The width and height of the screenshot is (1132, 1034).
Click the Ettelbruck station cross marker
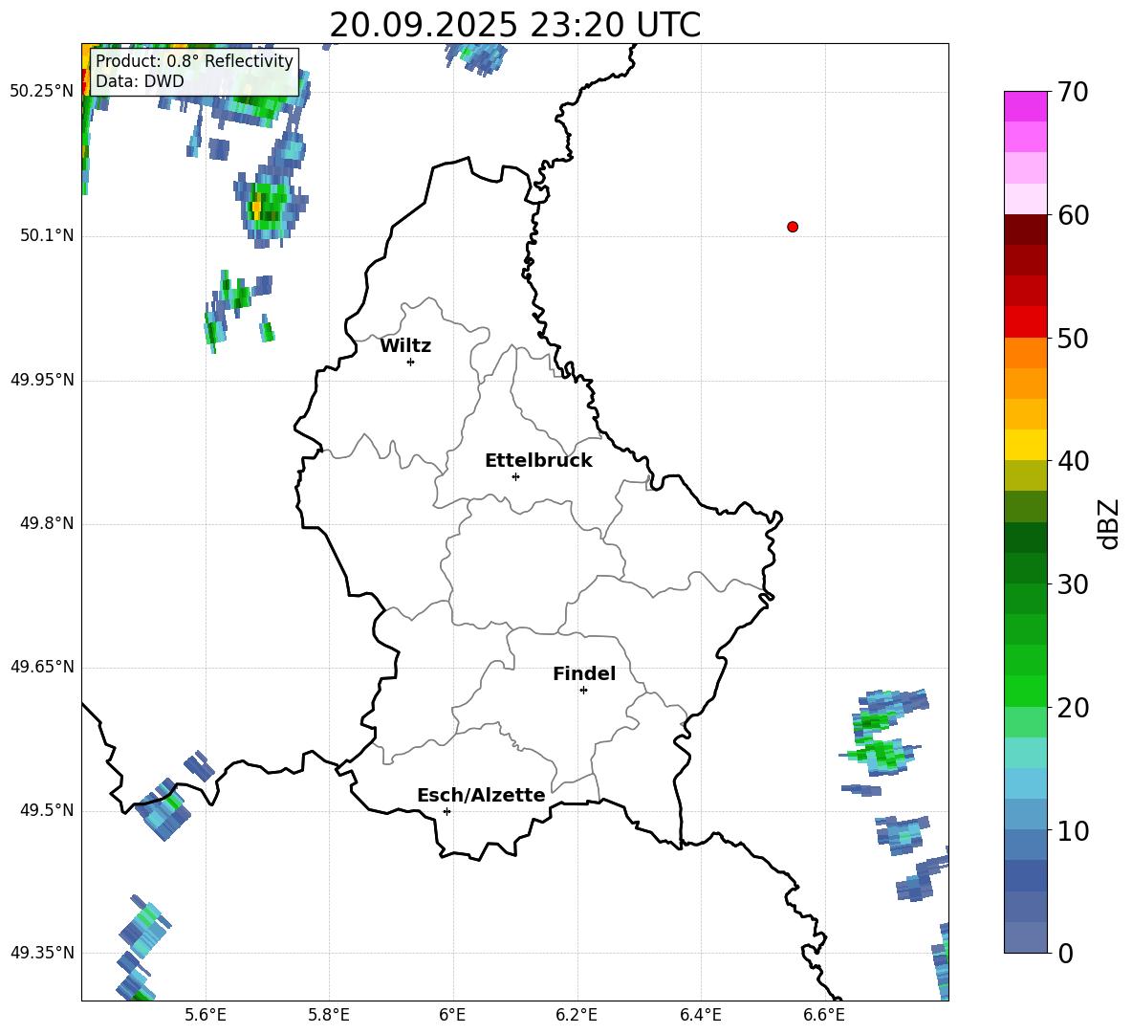pyautogui.click(x=515, y=476)
